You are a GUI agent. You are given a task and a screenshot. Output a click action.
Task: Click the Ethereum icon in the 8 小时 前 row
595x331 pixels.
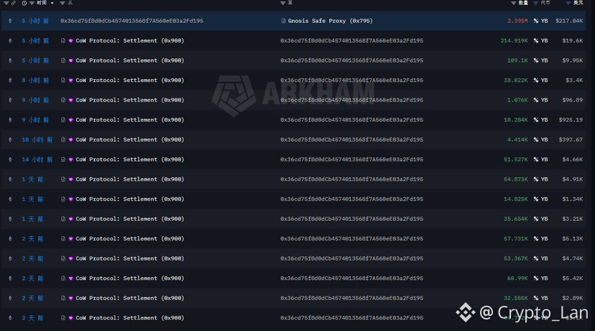click(10, 80)
